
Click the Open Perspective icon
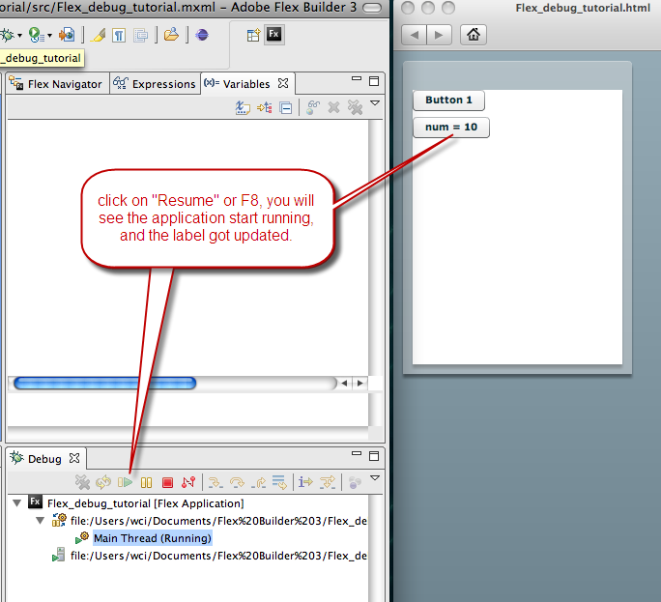click(x=253, y=35)
